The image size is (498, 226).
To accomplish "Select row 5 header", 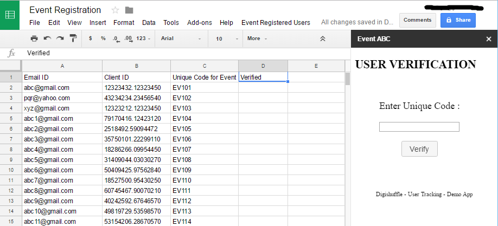I will (11, 119).
